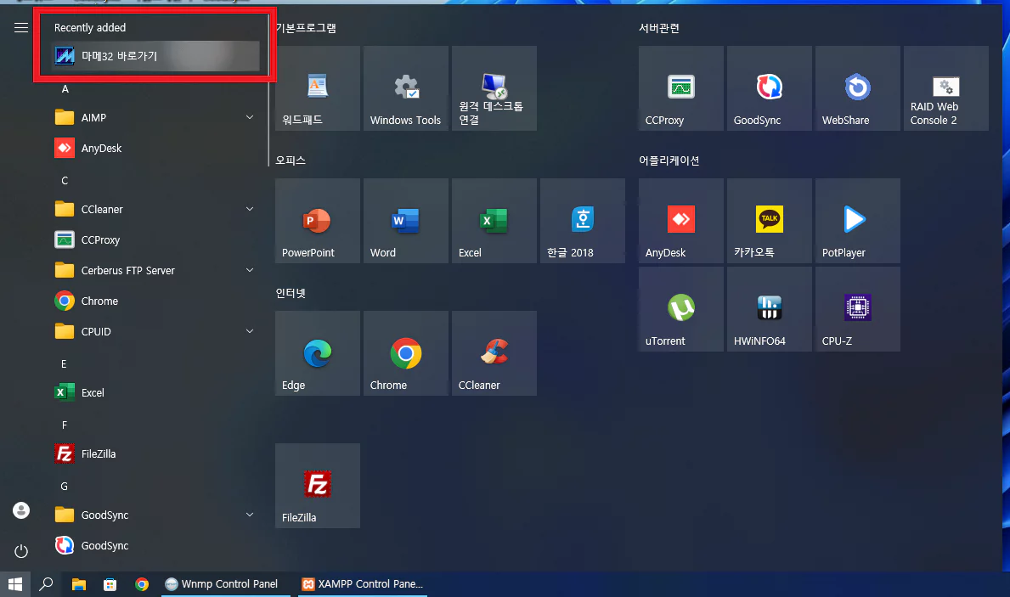Image resolution: width=1010 pixels, height=597 pixels.
Task: Open the CPU-Z tile
Action: click(x=857, y=309)
